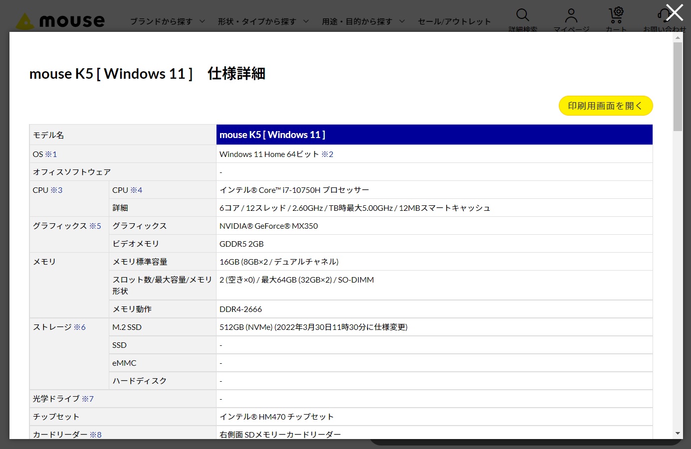Select スロット数/最大容量/メモリ形状 label
Image resolution: width=691 pixels, height=449 pixels.
coord(162,285)
